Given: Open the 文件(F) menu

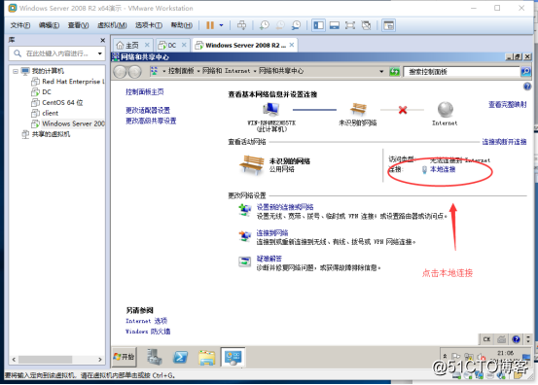Looking at the screenshot, I should point(20,25).
